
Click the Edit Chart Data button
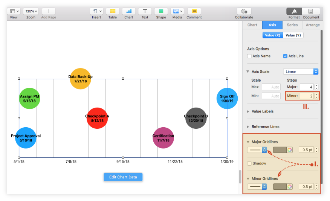(123, 177)
